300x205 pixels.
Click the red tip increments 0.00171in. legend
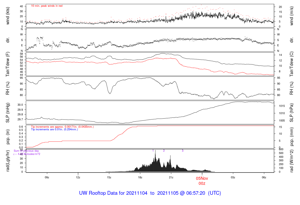click(62, 127)
